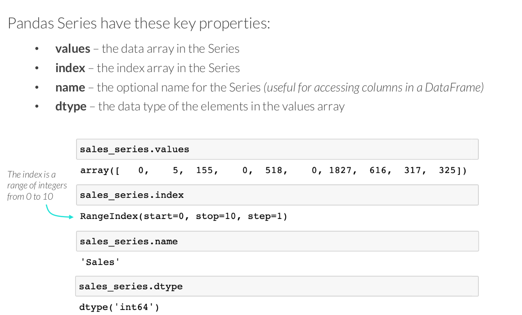Click the bold 'index' bullet term
522x315 pixels.
(70, 68)
